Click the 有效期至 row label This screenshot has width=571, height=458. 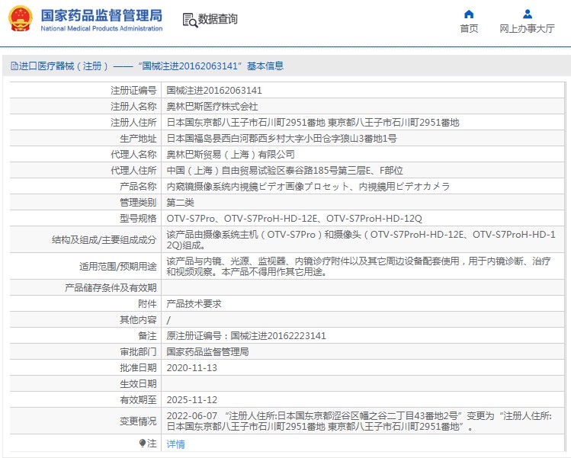pos(139,400)
